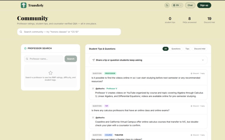
Task: Click the Share a tip or question bar
Action: [x=148, y=60]
